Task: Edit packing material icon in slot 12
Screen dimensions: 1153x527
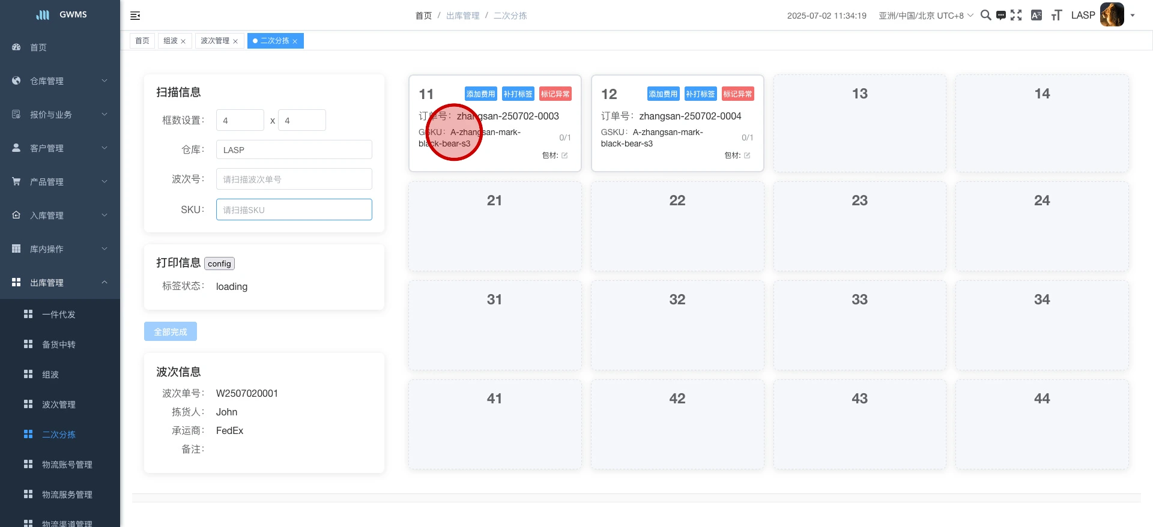Action: [x=747, y=155]
